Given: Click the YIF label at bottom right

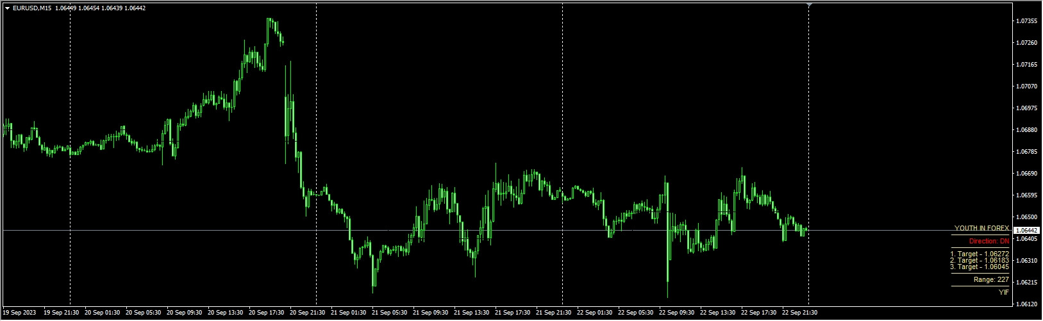Looking at the screenshot, I should pyautogui.click(x=1004, y=293).
